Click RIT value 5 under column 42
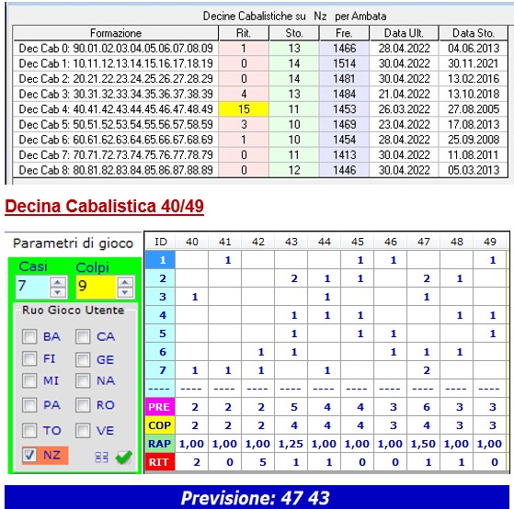 click(x=257, y=462)
